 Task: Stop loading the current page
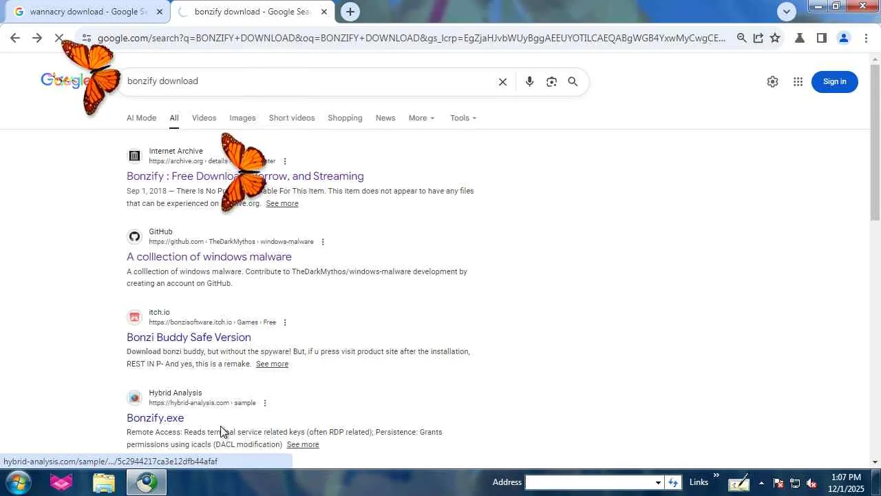tap(59, 39)
